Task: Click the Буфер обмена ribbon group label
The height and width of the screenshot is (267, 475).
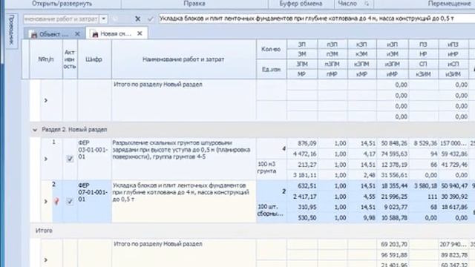Action: [x=301, y=4]
